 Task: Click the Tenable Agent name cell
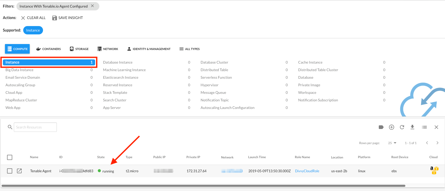tap(41, 171)
